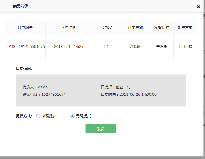Click the contact phone 15274851694
The image size is (205, 159).
coord(44,94)
